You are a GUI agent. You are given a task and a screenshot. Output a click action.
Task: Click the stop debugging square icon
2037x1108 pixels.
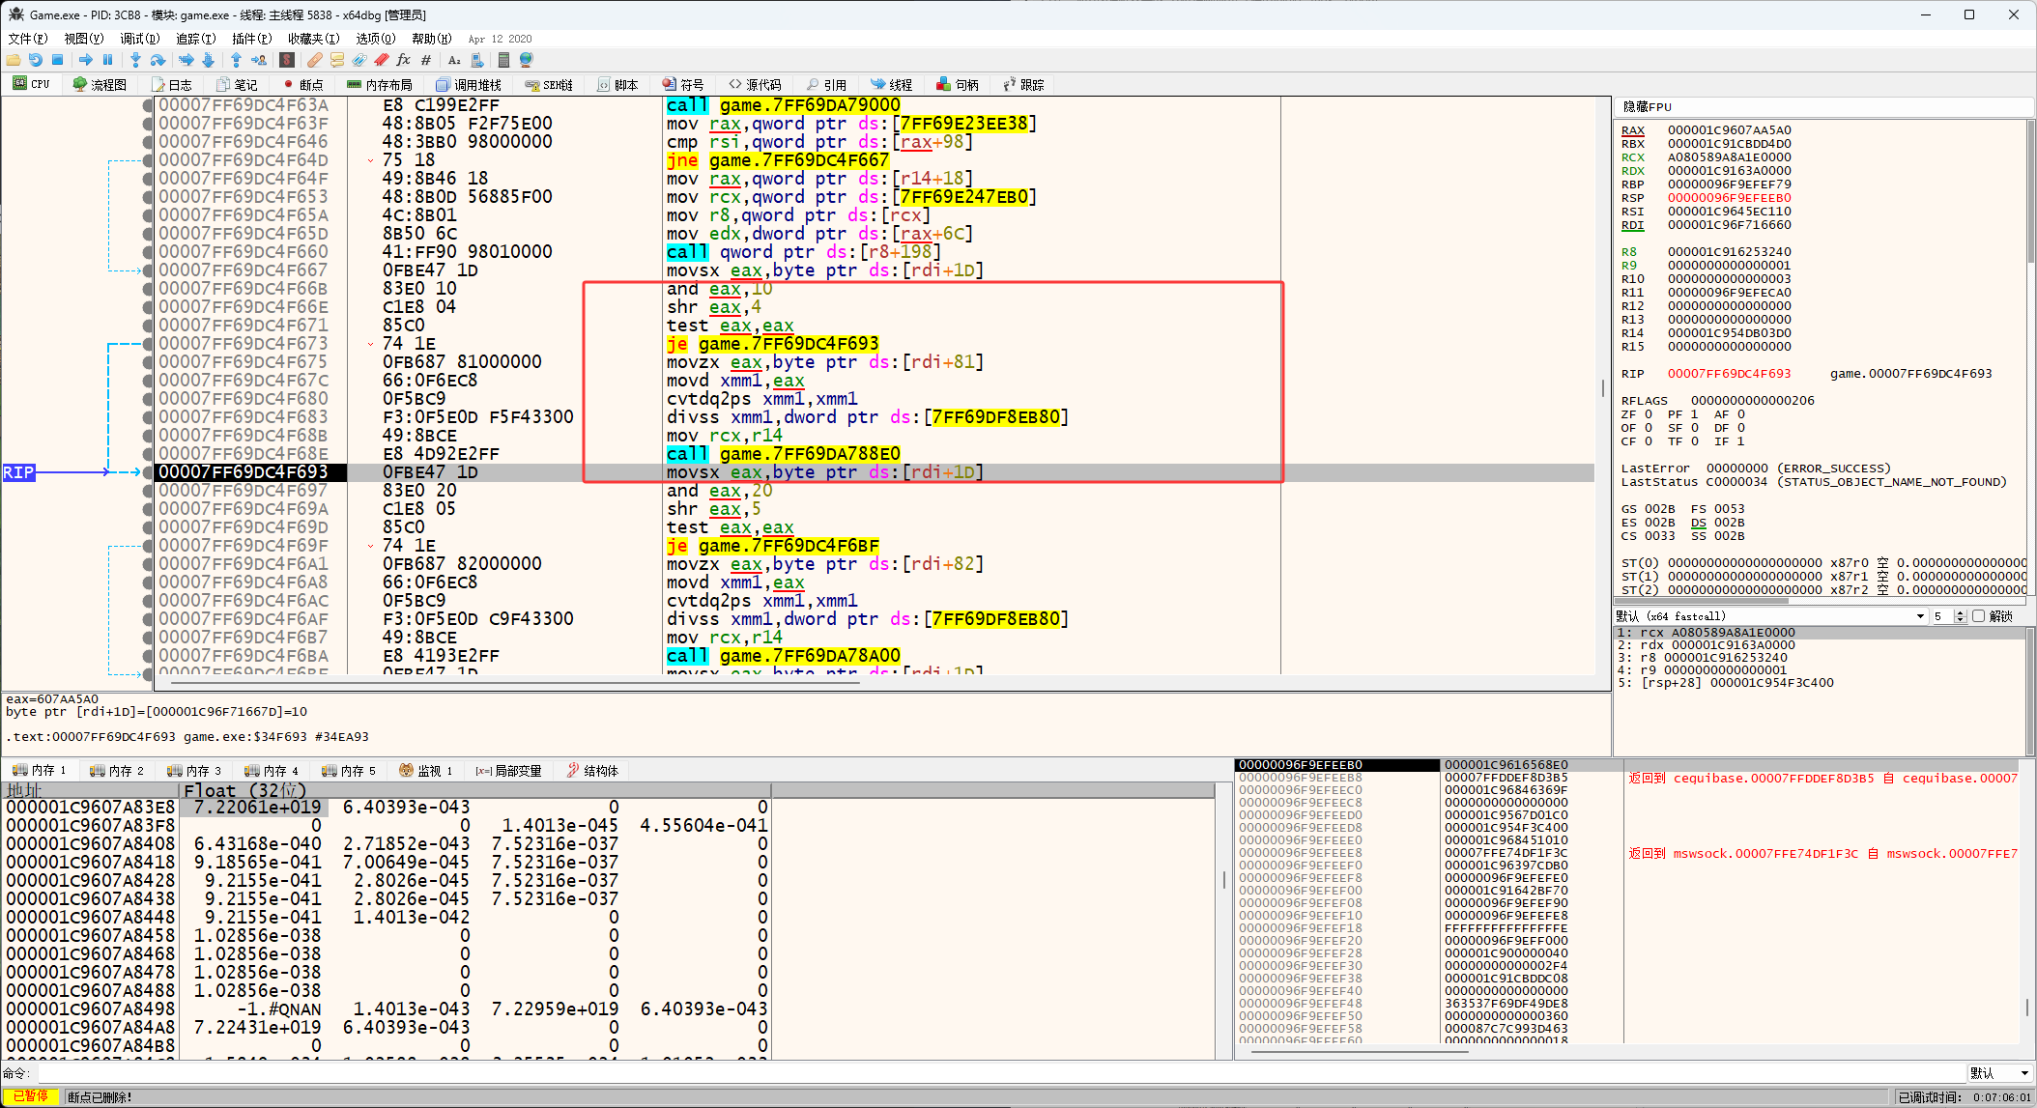[58, 60]
